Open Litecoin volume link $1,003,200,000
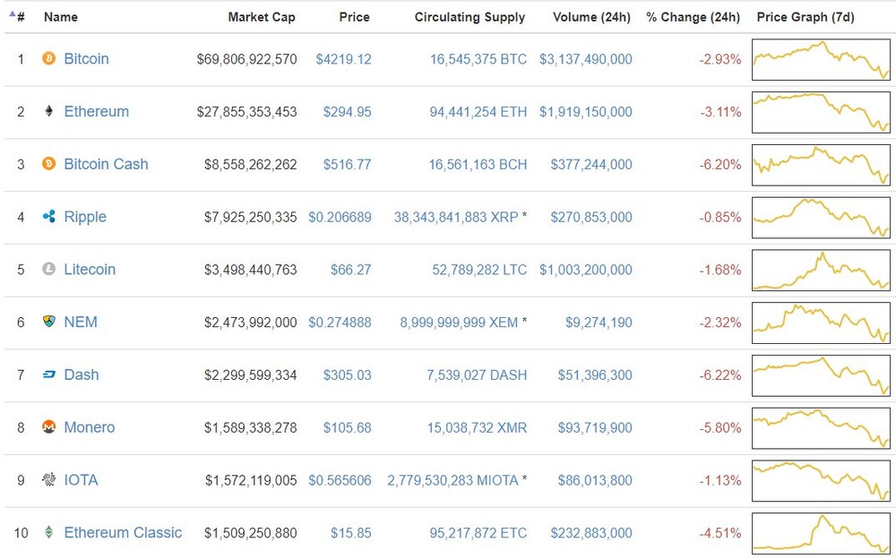Viewport: 896px width, 559px height. (x=586, y=270)
